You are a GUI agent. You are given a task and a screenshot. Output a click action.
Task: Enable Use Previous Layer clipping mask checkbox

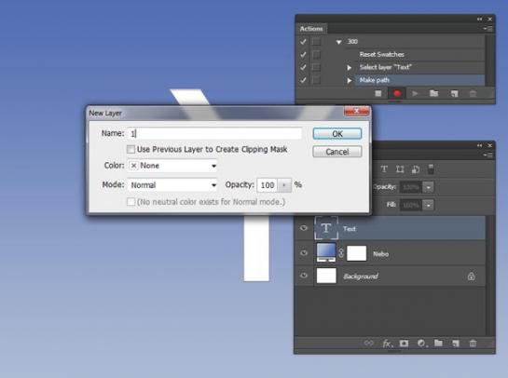tap(130, 149)
